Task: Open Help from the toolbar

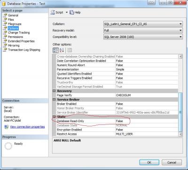Action: [75, 12]
